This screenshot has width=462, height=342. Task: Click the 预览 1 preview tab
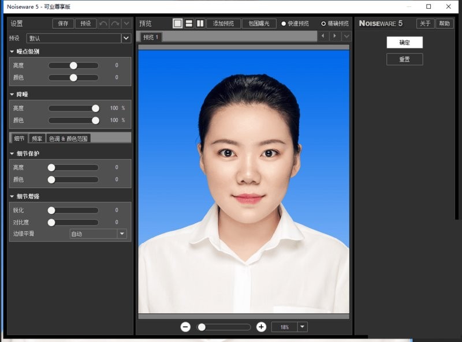tap(151, 37)
